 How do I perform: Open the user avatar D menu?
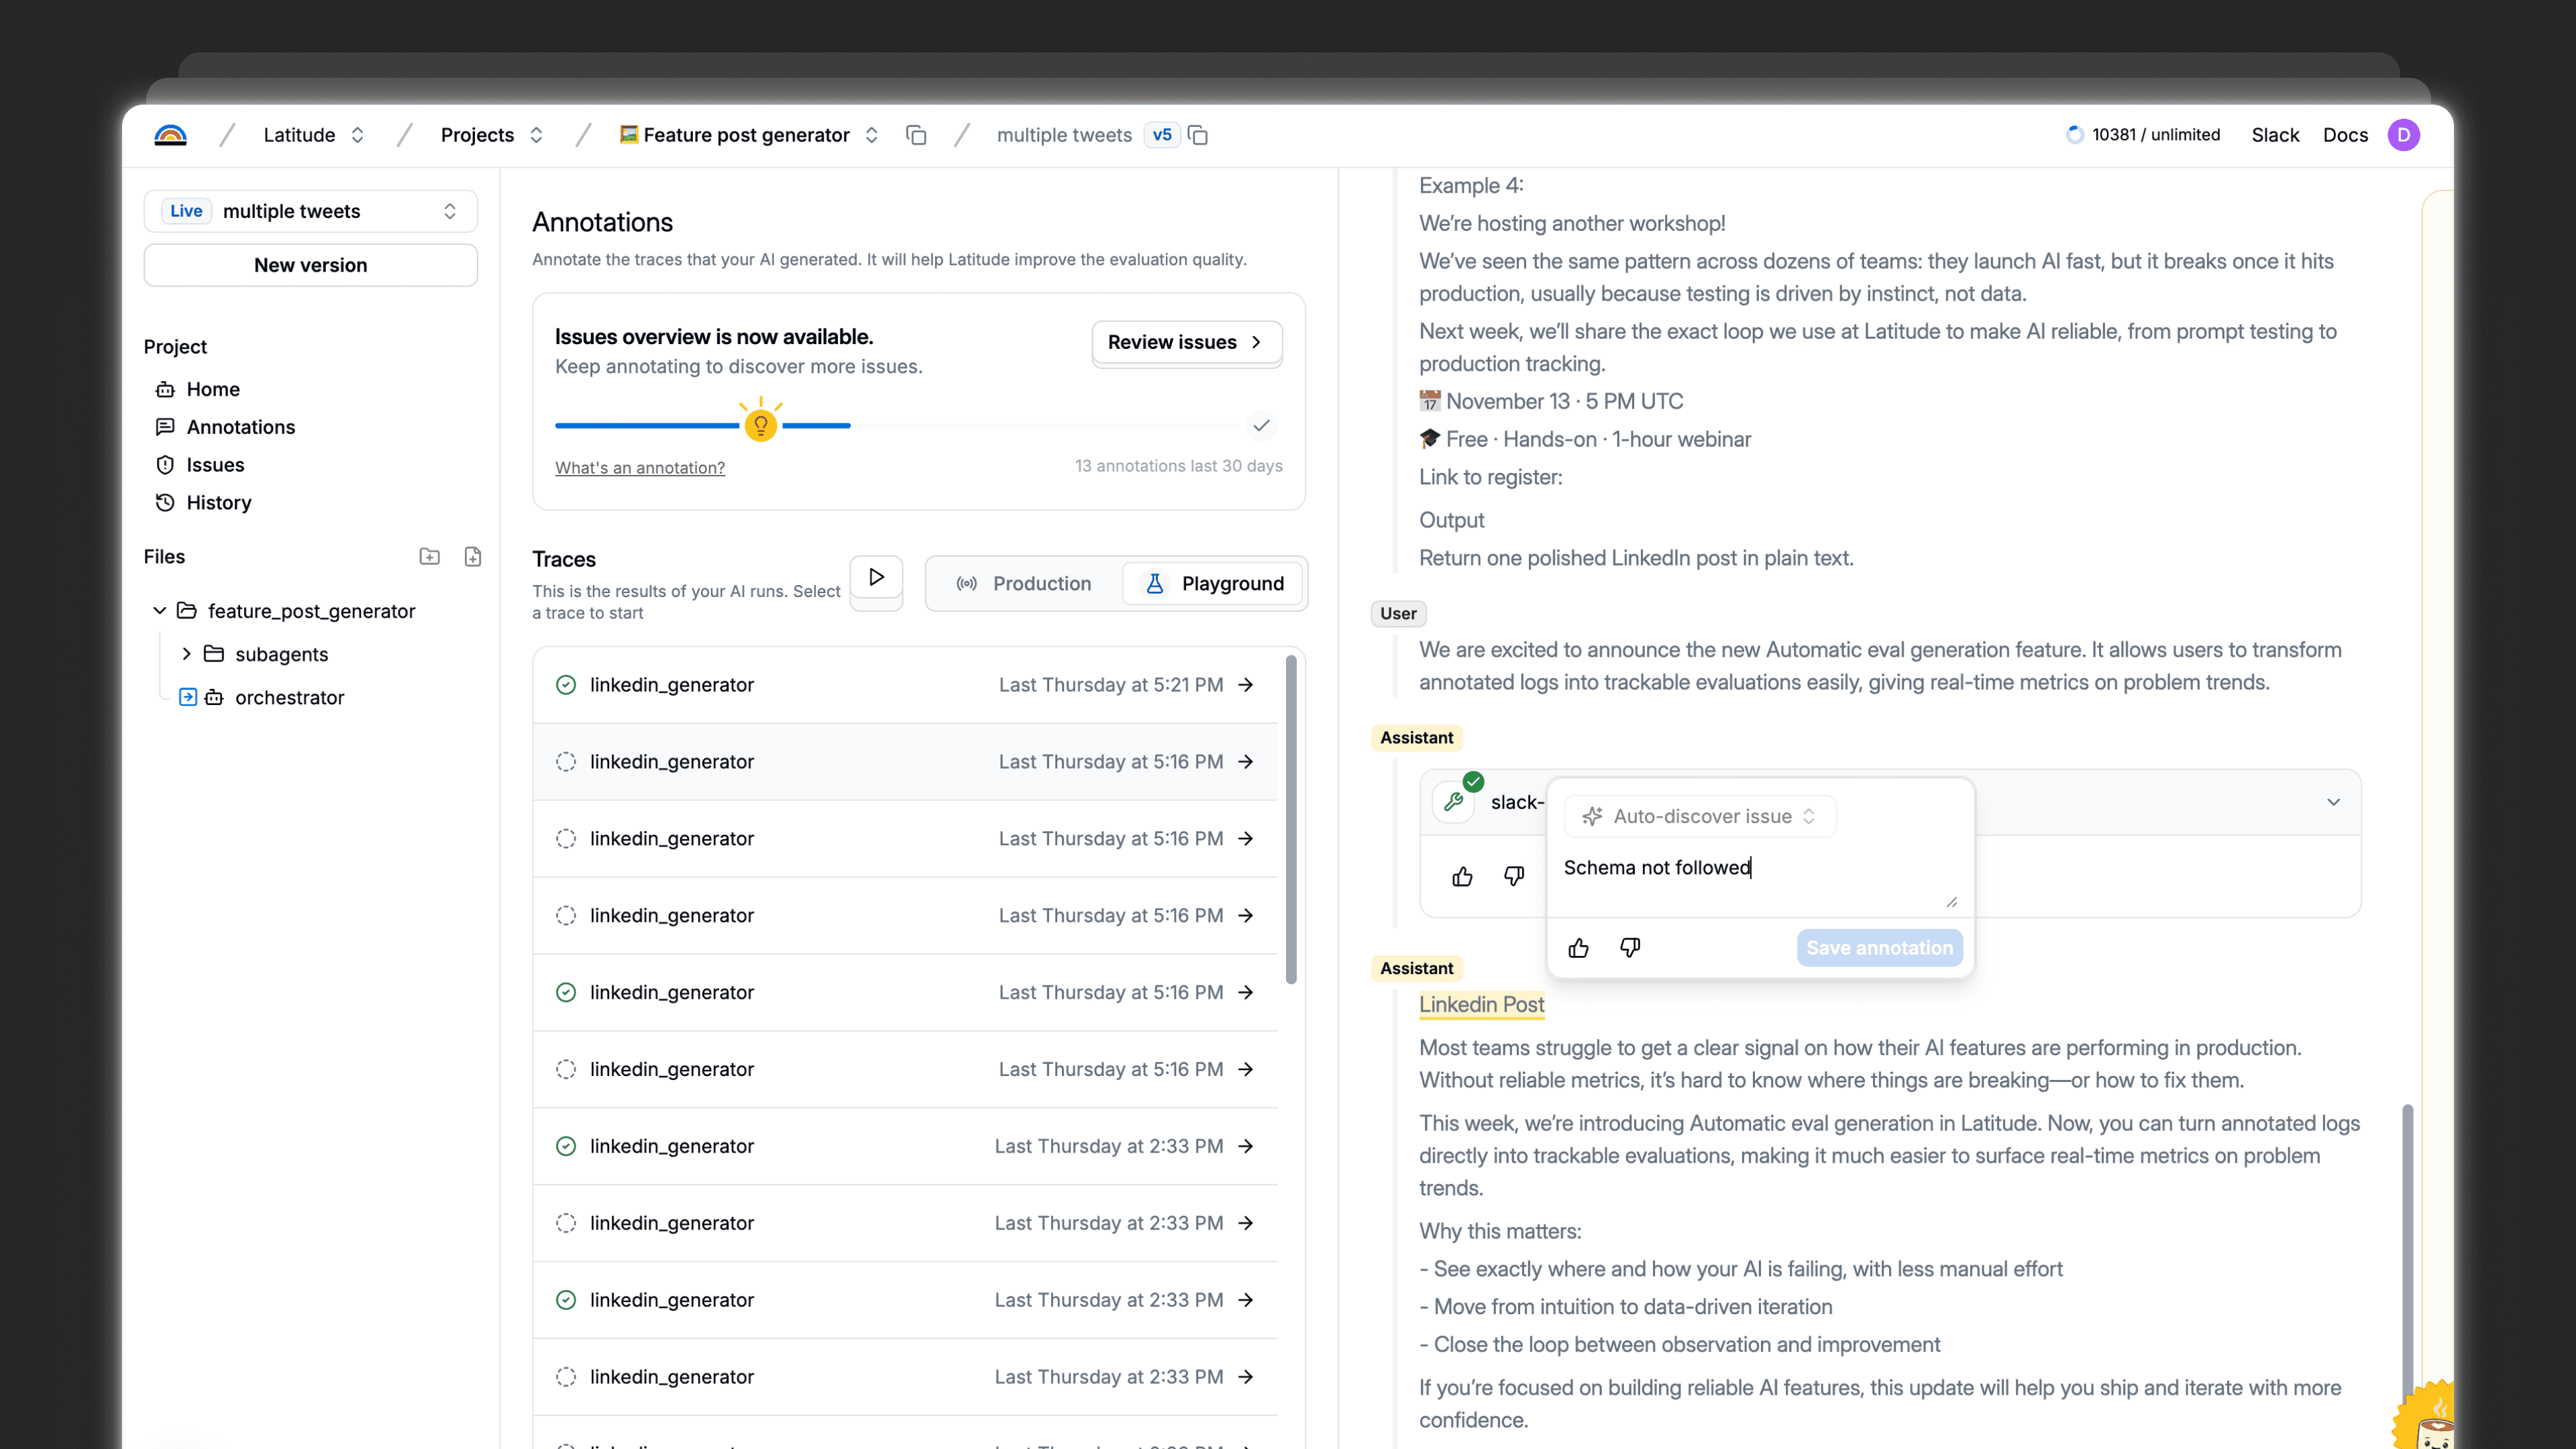point(2403,135)
